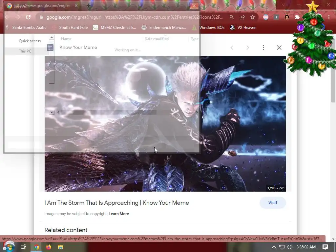Open Chrome tab search dropdown chevron
This screenshot has width=336, height=252.
click(x=283, y=5)
